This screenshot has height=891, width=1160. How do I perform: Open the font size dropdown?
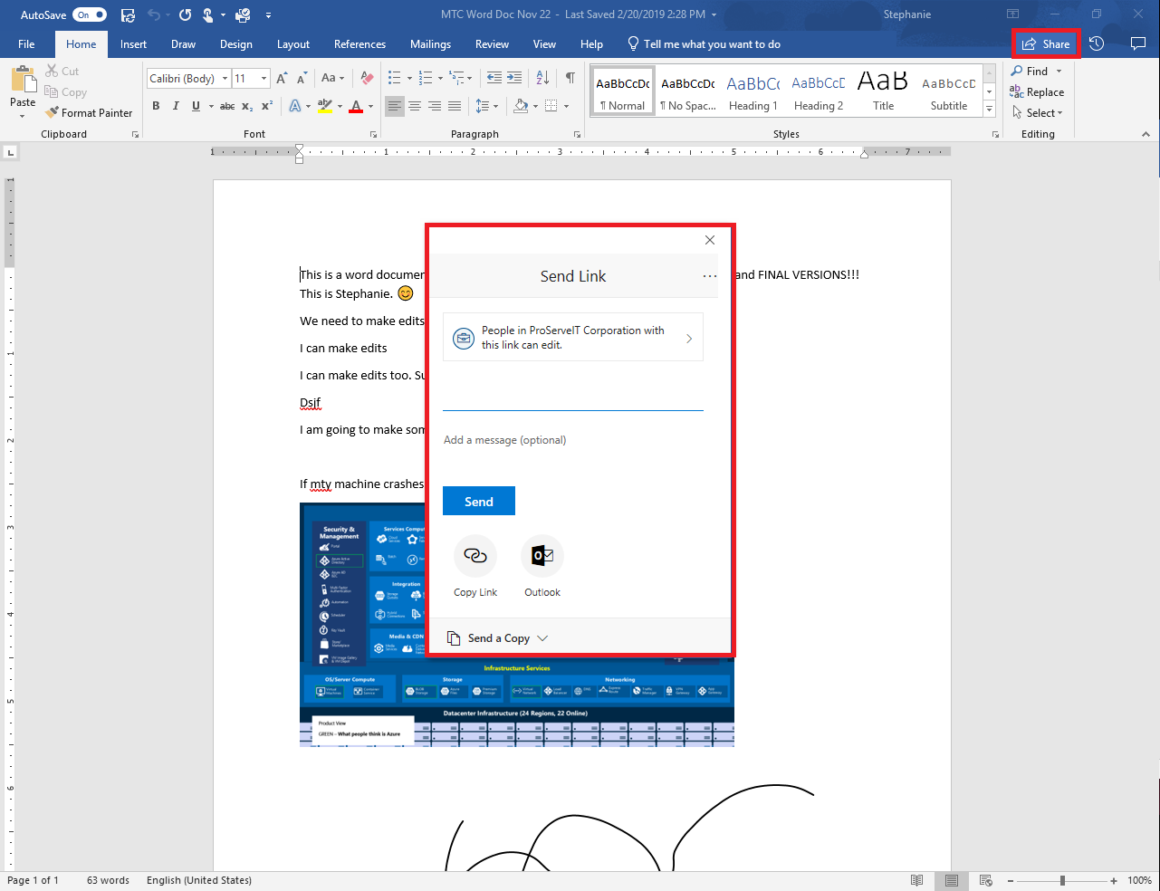point(265,78)
